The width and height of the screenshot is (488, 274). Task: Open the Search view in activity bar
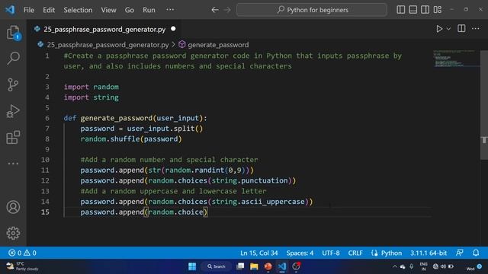[x=13, y=58]
